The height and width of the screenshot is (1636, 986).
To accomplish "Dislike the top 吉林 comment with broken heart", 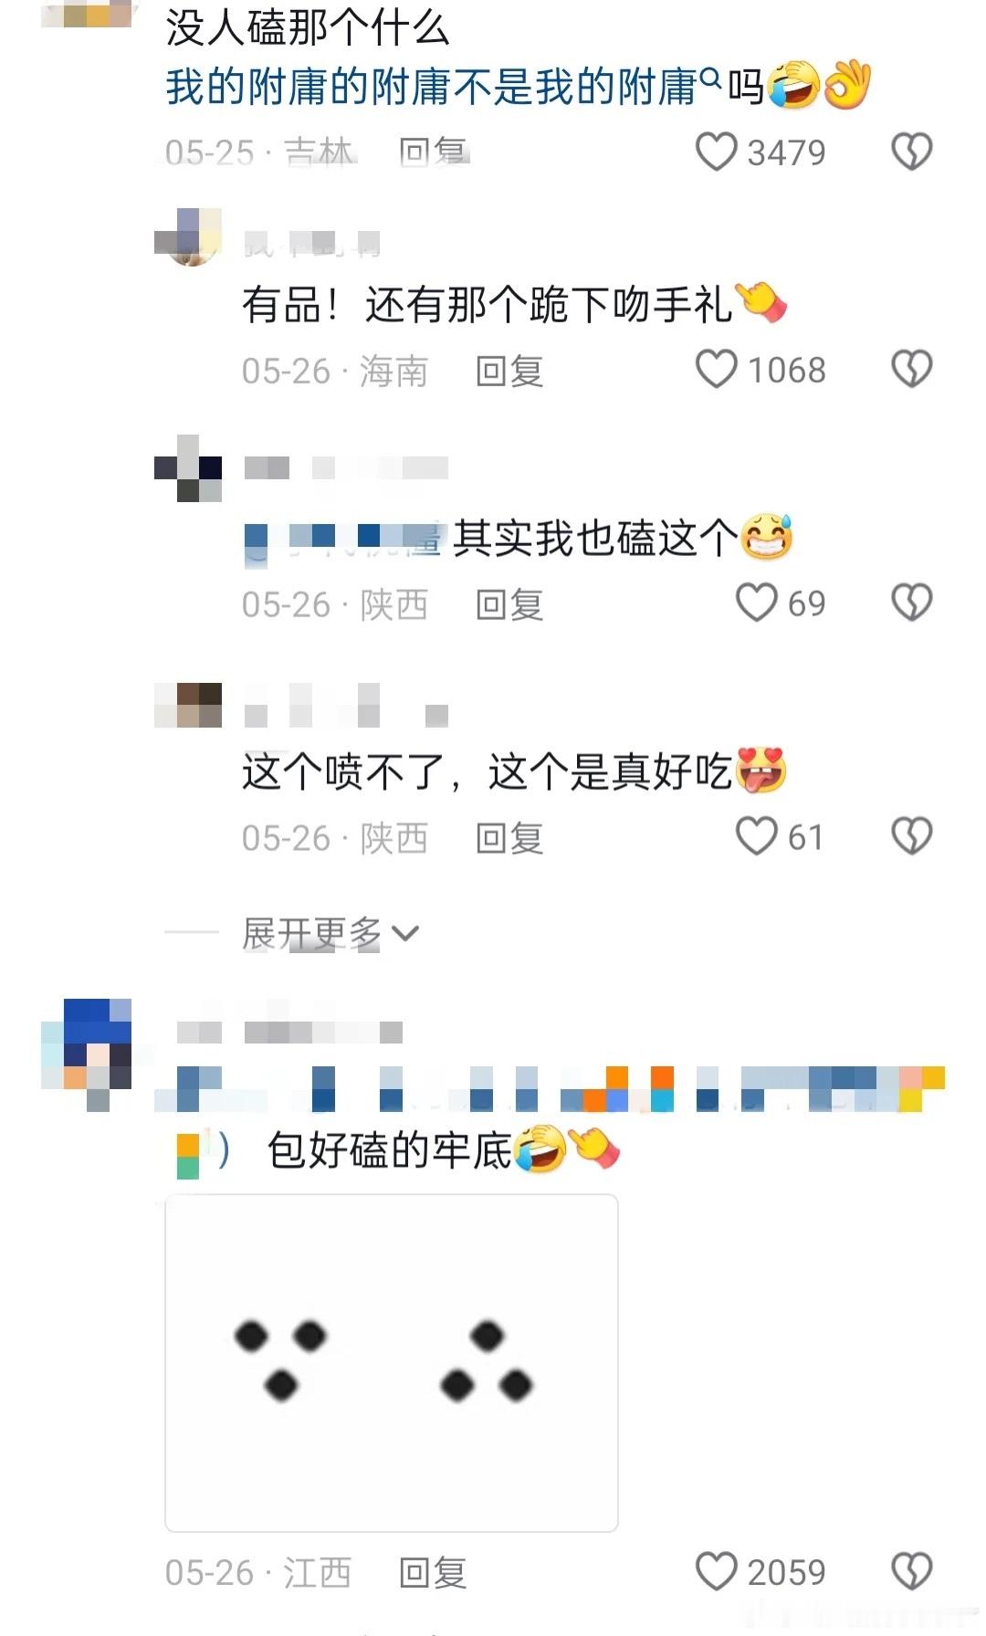I will coord(911,152).
